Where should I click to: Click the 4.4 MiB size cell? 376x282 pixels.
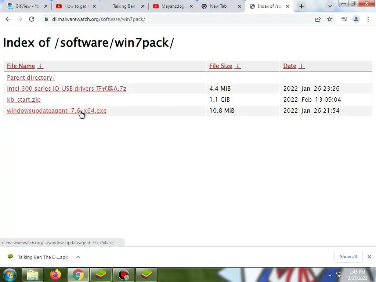pos(220,89)
